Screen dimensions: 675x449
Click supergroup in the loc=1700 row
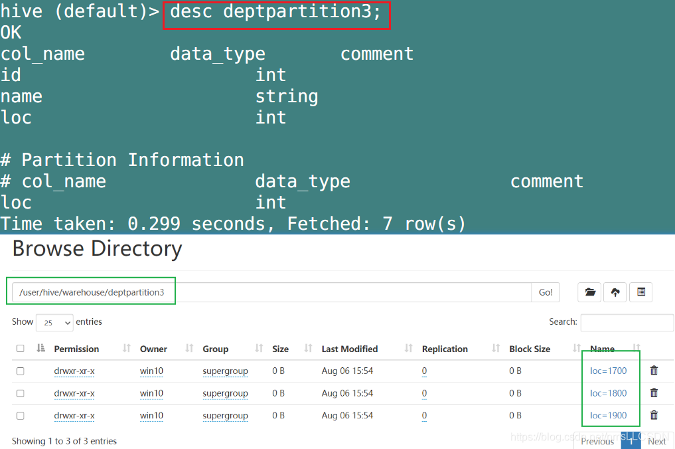[x=225, y=371]
